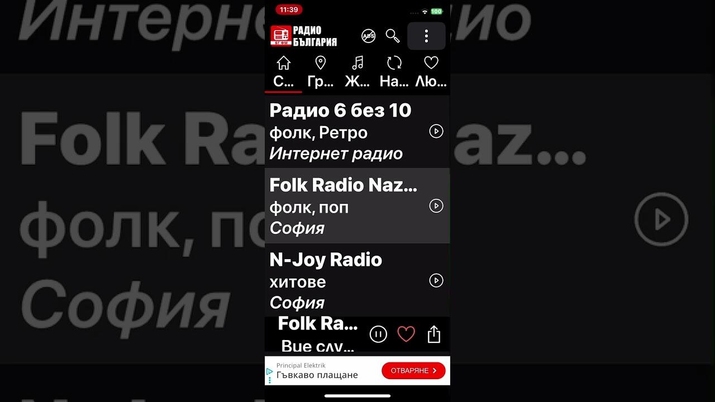Viewport: 715px width, 402px height.
Task: Open search with the magnifier icon
Action: click(x=393, y=36)
